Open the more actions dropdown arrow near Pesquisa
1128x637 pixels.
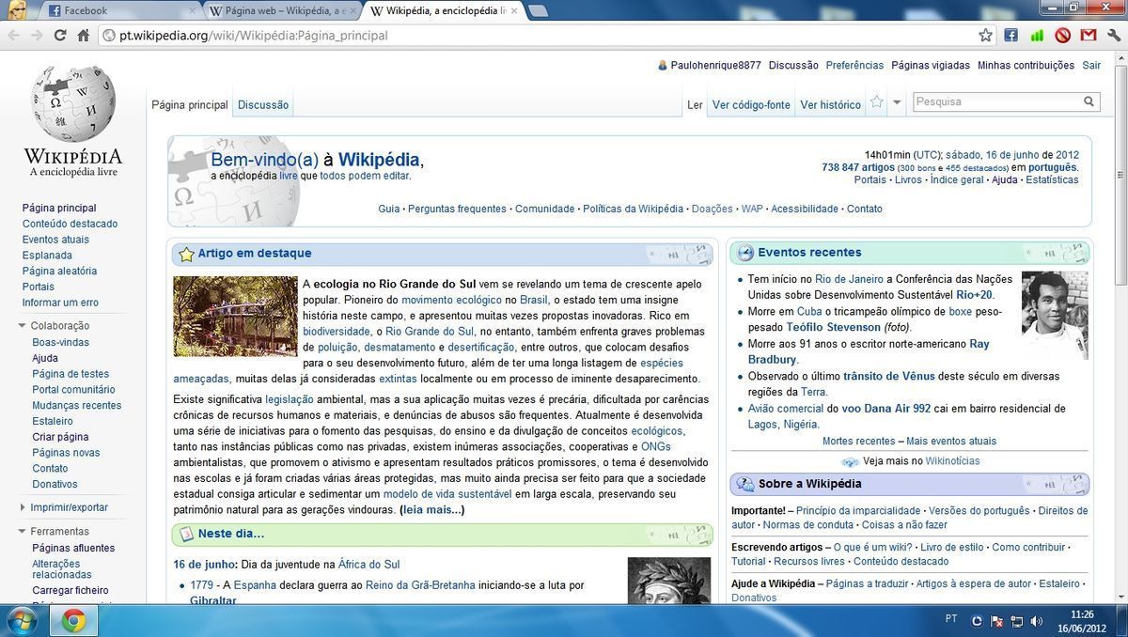[897, 102]
